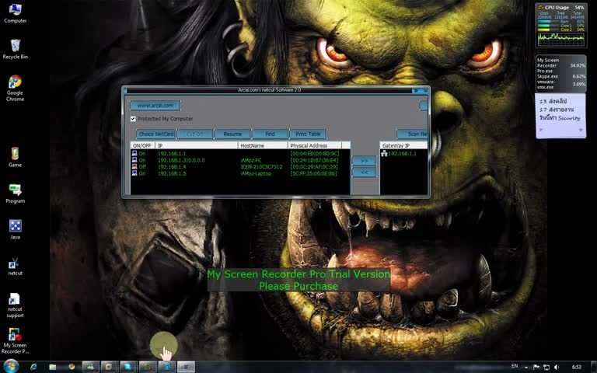597x373 pixels.
Task: Sort by the HostName column header
Action: click(x=263, y=145)
